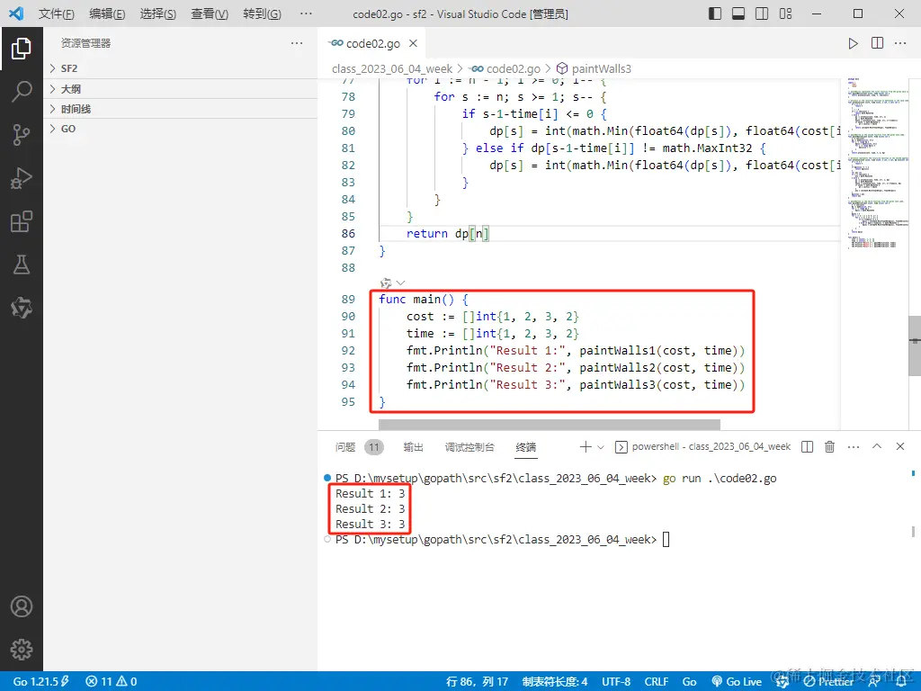Expand the SF2 folder section
This screenshot has height=691, width=921.
pyautogui.click(x=180, y=68)
